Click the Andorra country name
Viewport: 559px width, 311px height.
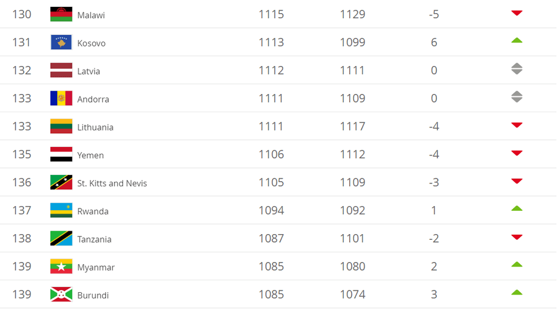[93, 99]
